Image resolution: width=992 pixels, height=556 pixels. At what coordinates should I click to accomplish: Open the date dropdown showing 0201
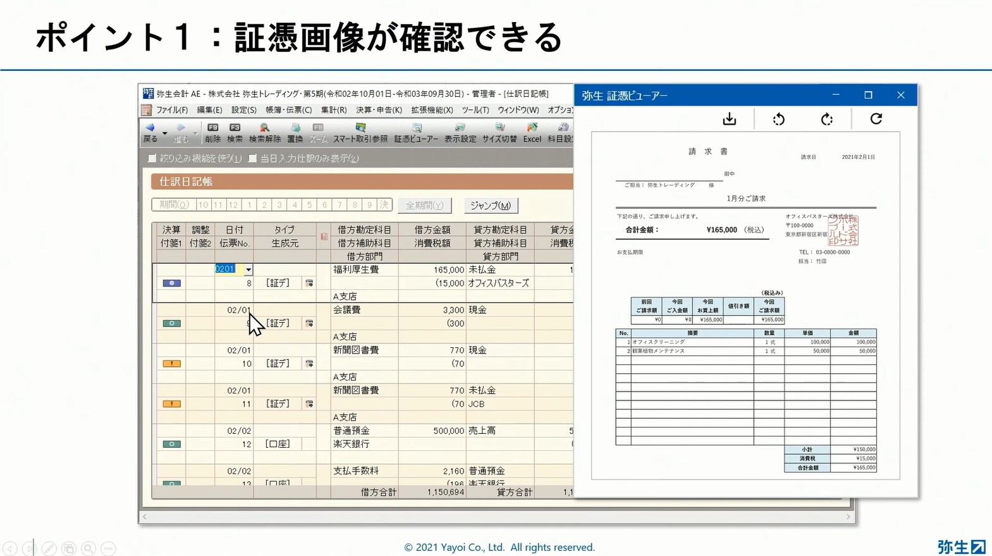tap(248, 269)
